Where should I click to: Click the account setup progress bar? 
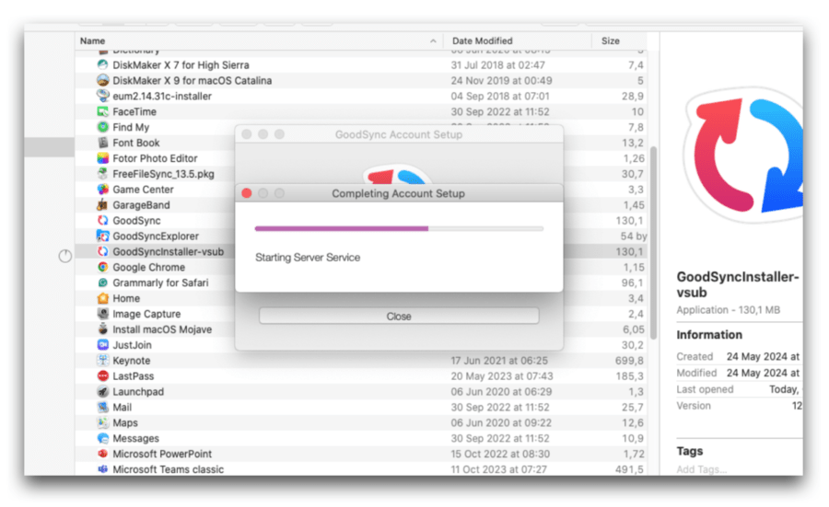click(x=399, y=229)
